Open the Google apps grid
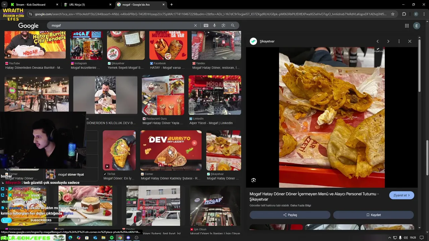 pos(407,26)
